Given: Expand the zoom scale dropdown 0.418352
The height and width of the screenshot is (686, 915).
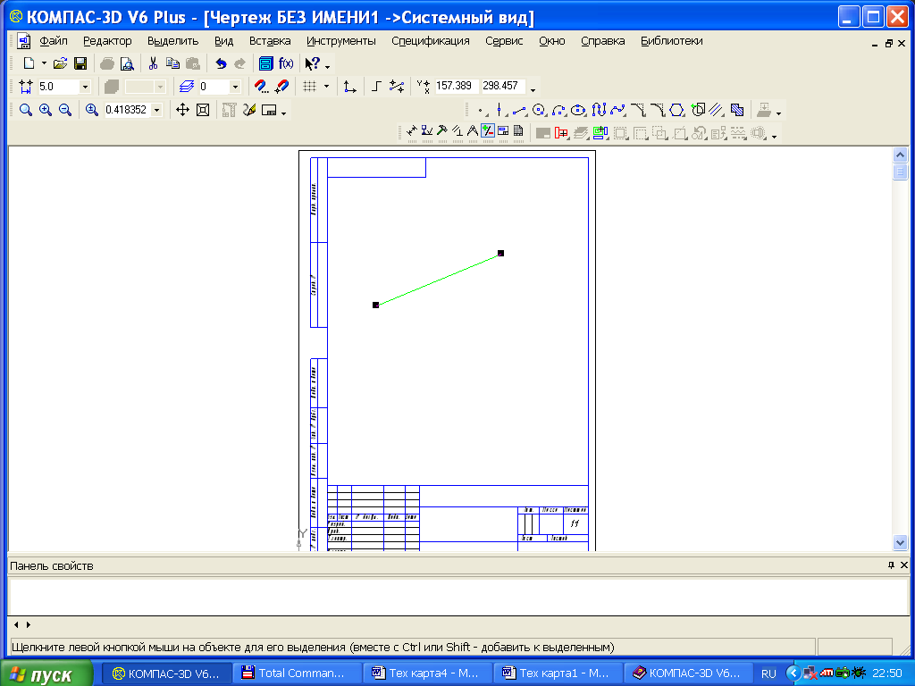Looking at the screenshot, I should coord(156,110).
